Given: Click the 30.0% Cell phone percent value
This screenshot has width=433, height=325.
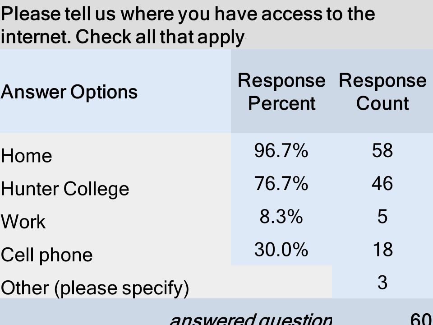Looking at the screenshot, I should click(281, 250).
